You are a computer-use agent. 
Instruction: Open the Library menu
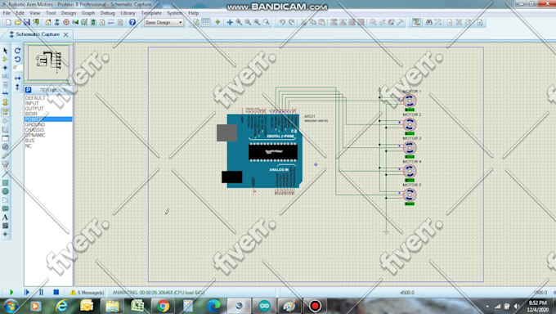click(128, 13)
